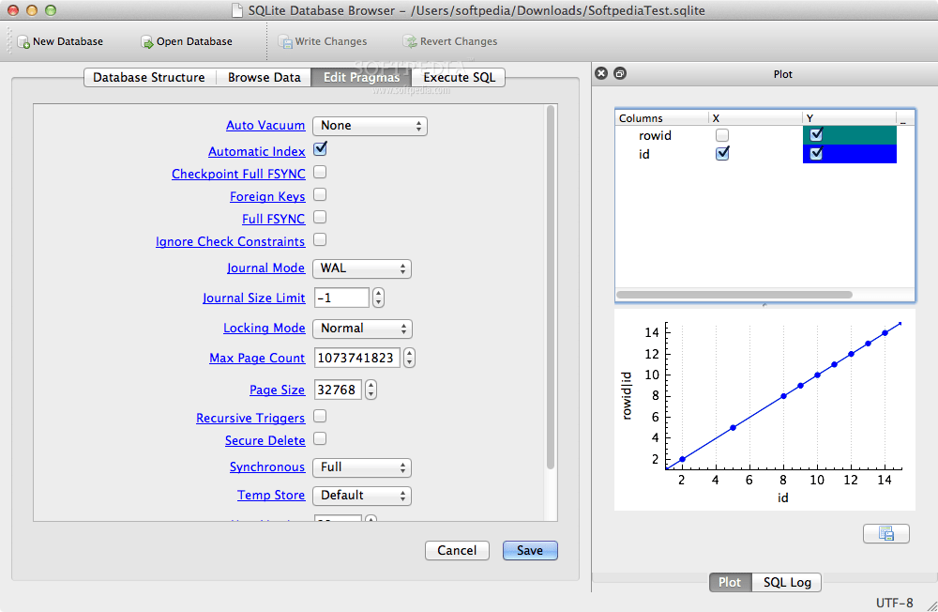Click the Open Database toolbar icon
This screenshot has width=938, height=612.
click(x=146, y=42)
